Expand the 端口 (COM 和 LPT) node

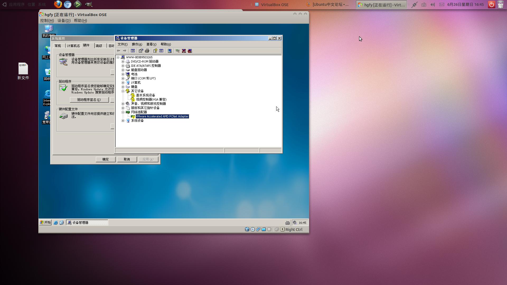[123, 78]
